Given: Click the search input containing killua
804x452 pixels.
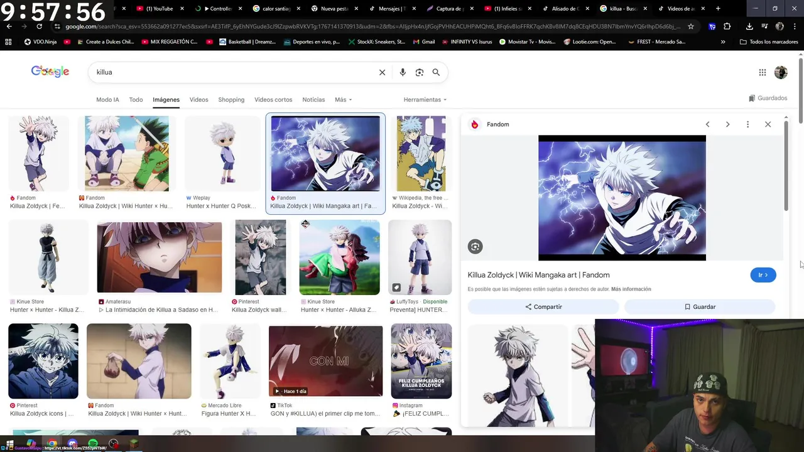Looking at the screenshot, I should [x=232, y=72].
